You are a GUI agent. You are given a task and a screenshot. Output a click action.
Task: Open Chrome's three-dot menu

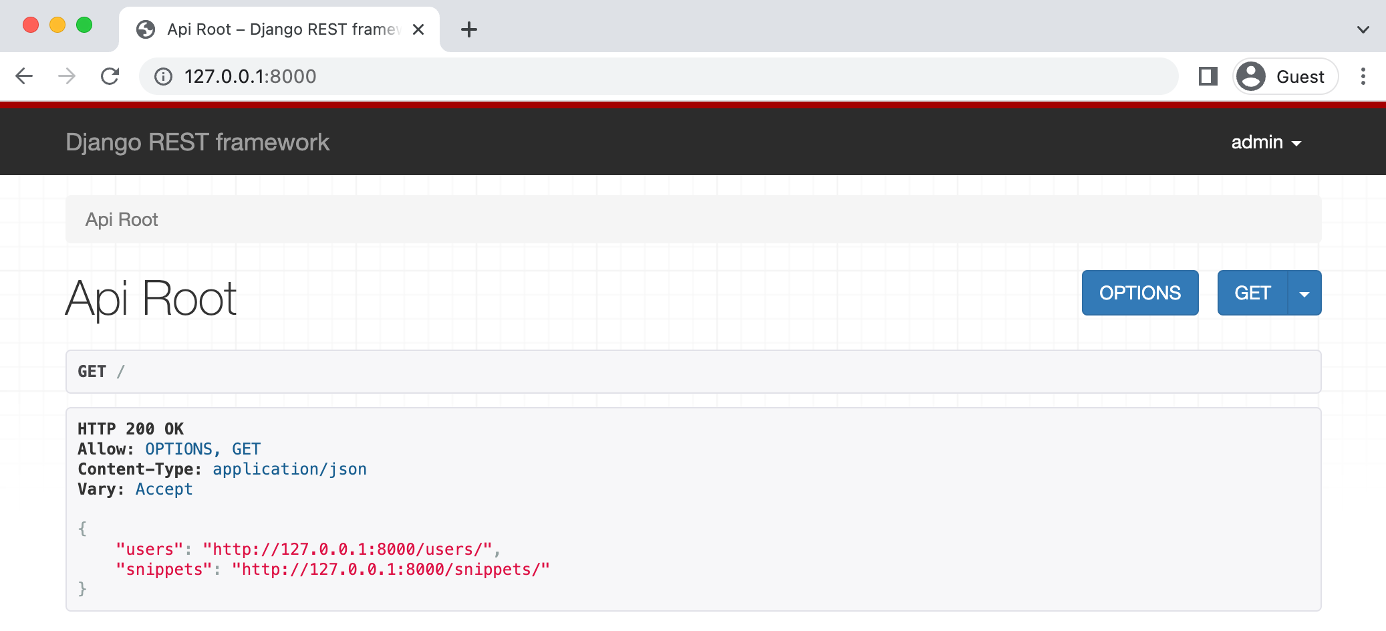coord(1363,76)
